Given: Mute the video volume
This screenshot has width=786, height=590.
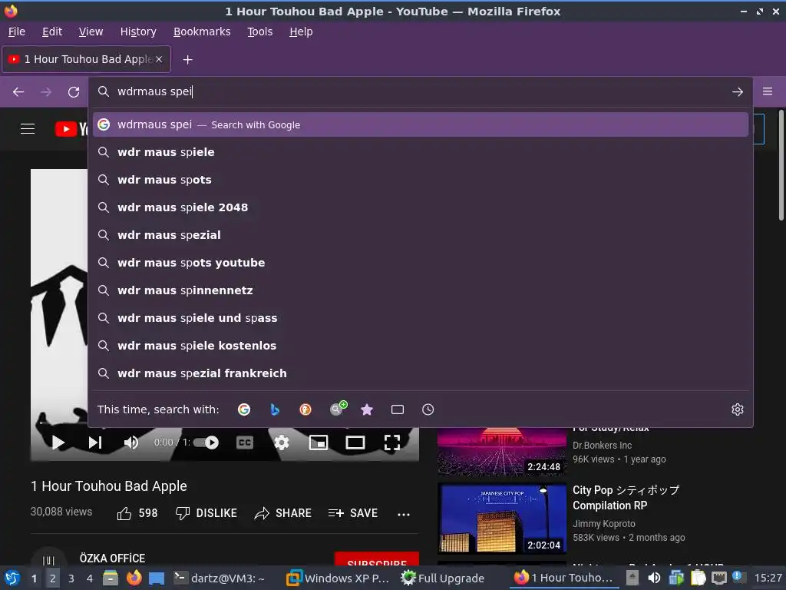Looking at the screenshot, I should coord(130,442).
